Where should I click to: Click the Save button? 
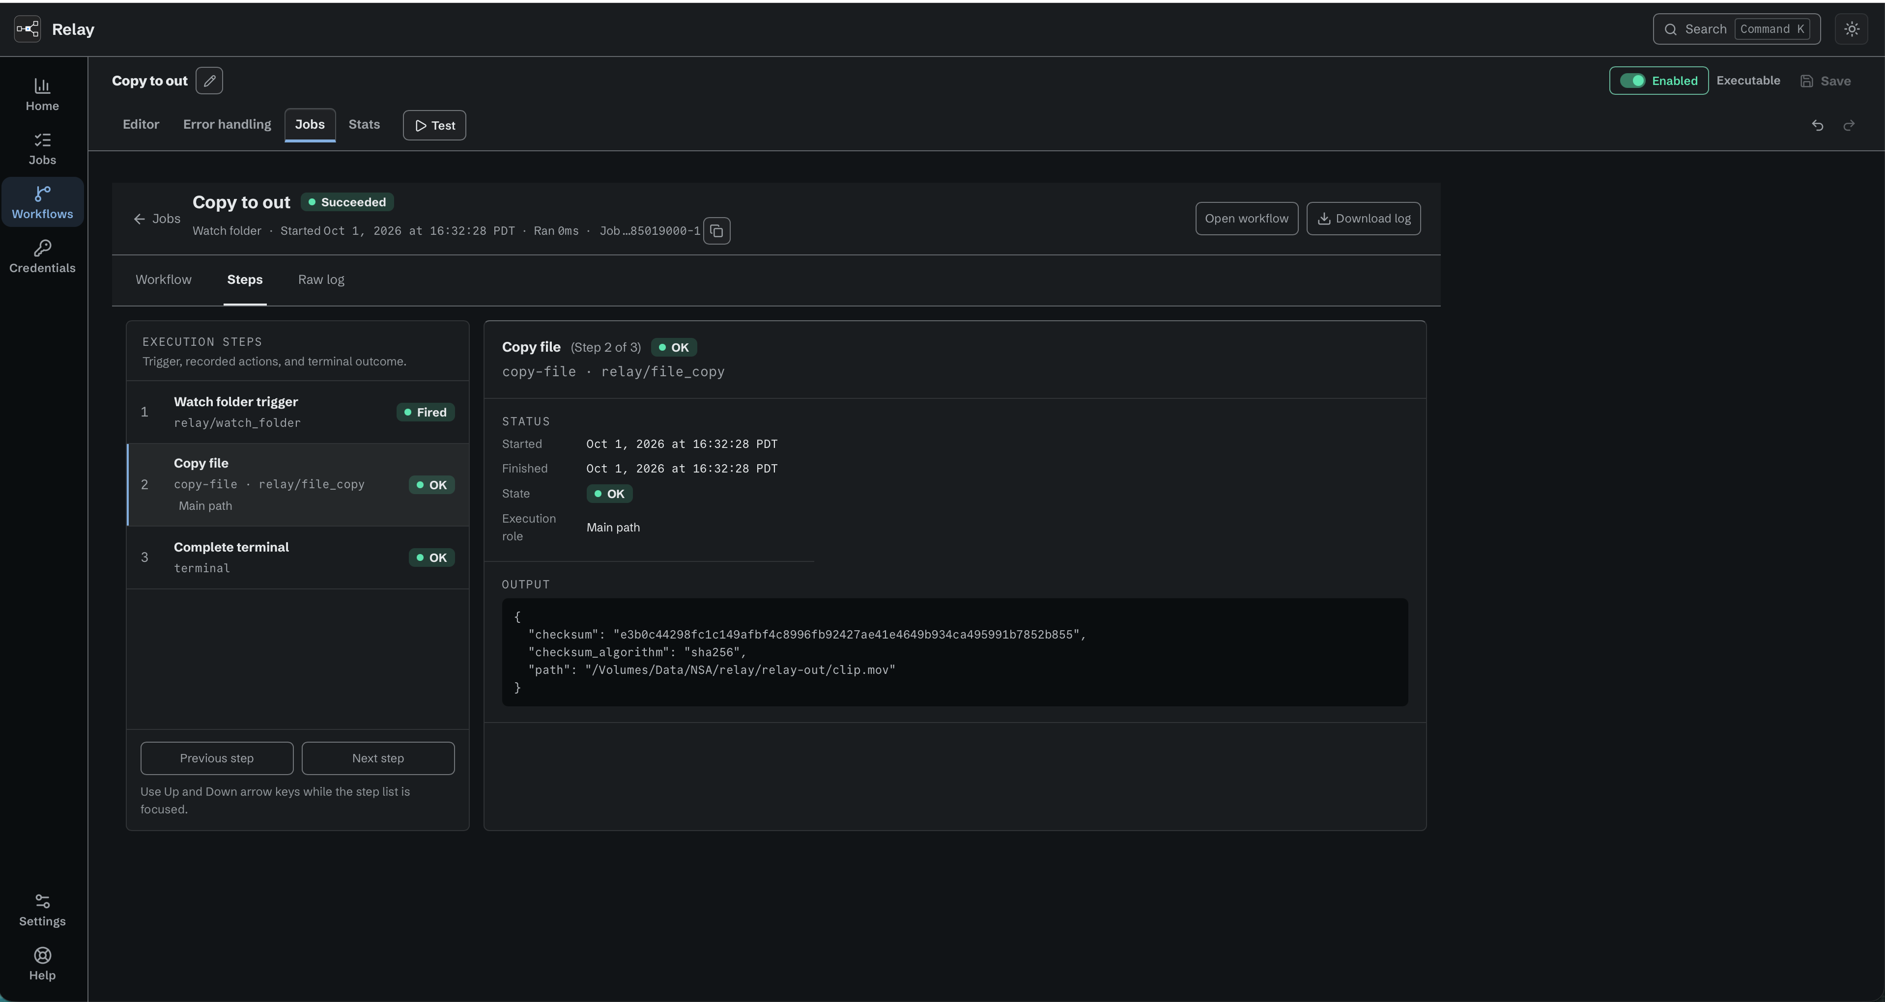[x=1826, y=81]
